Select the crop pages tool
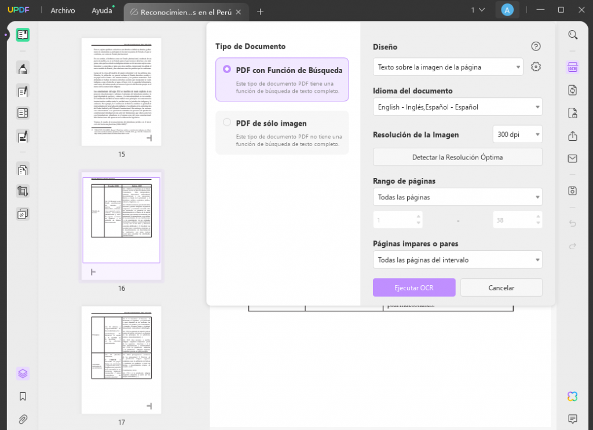This screenshot has width=593, height=430. 22,191
